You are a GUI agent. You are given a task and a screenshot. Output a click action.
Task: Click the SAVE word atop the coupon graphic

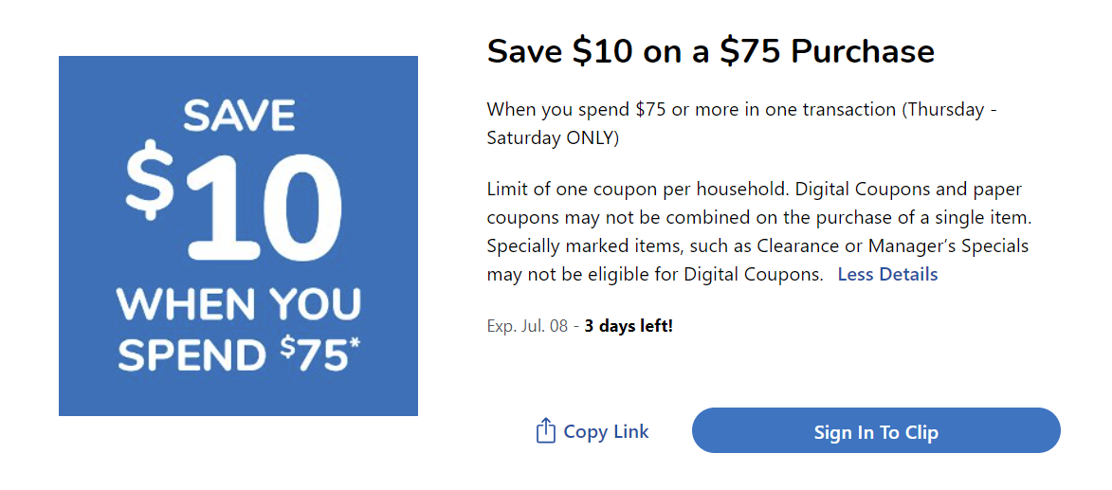239,117
